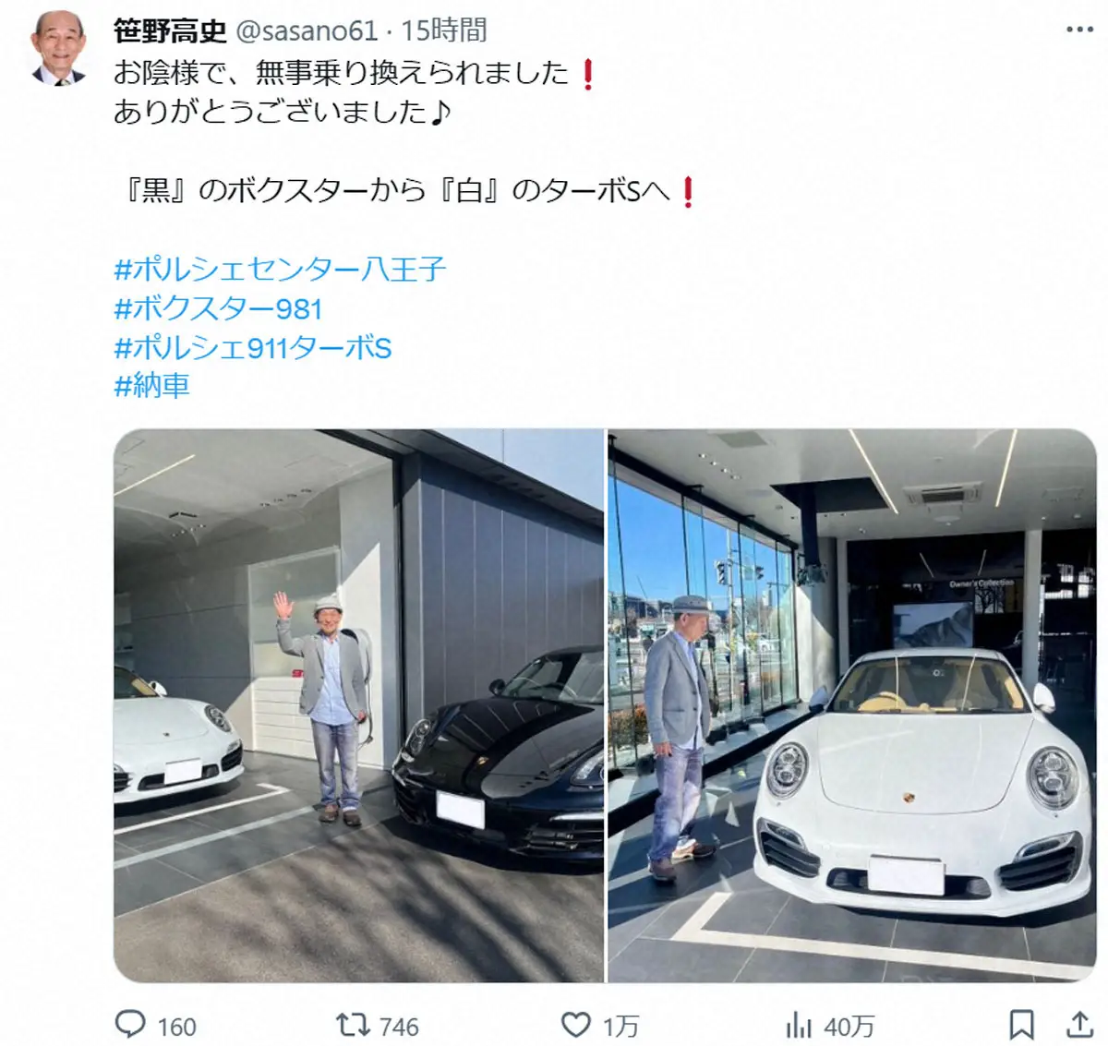Bookmark this post
This screenshot has width=1108, height=1046.
(1021, 1025)
